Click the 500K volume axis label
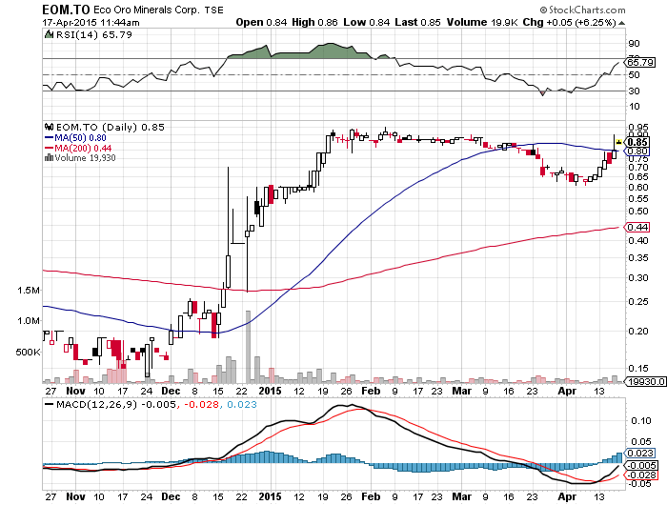Image resolution: width=667 pixels, height=505 pixels. tap(28, 353)
